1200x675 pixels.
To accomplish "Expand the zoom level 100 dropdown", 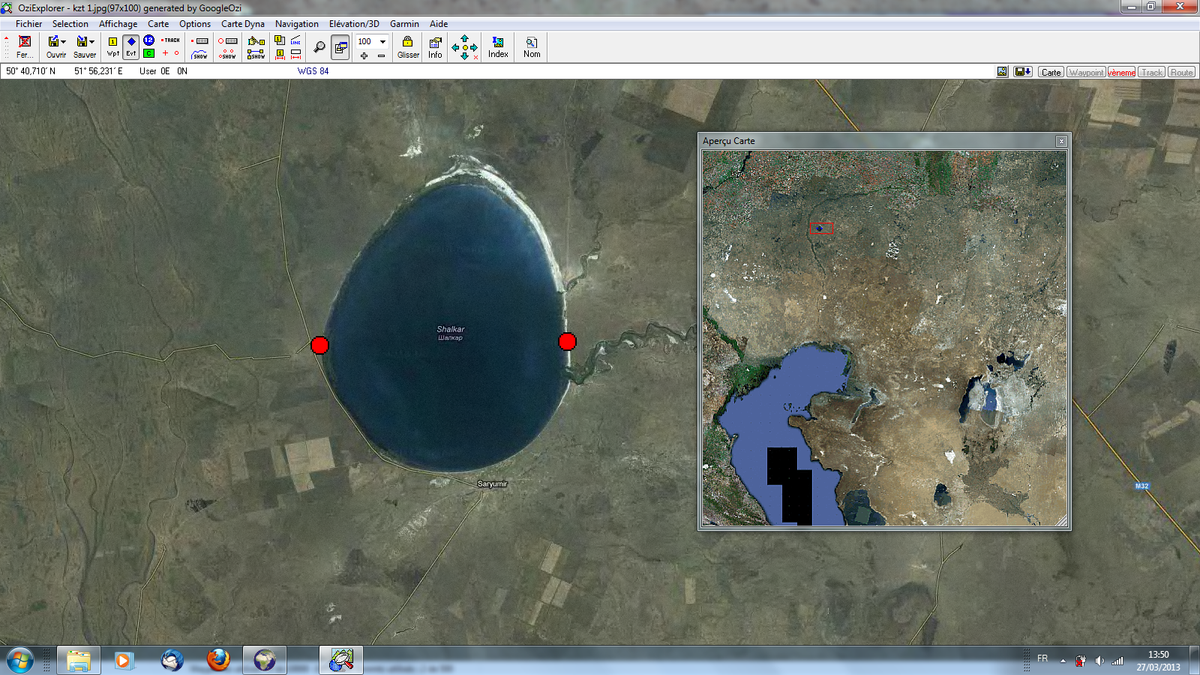I will coord(383,41).
